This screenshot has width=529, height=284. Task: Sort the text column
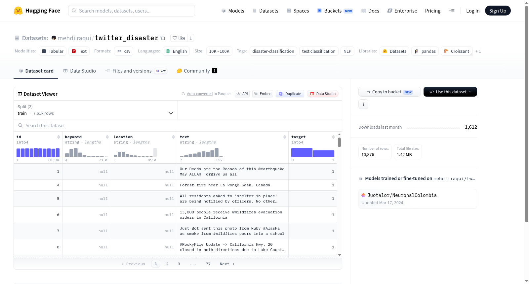point(285,137)
